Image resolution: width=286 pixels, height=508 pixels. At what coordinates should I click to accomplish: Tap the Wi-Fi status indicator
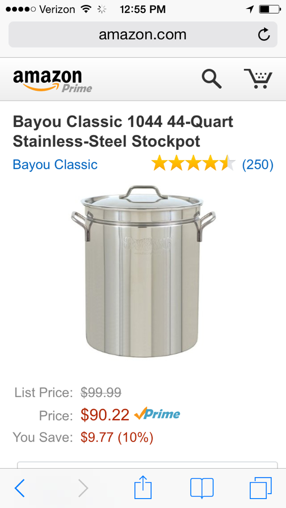86,9
